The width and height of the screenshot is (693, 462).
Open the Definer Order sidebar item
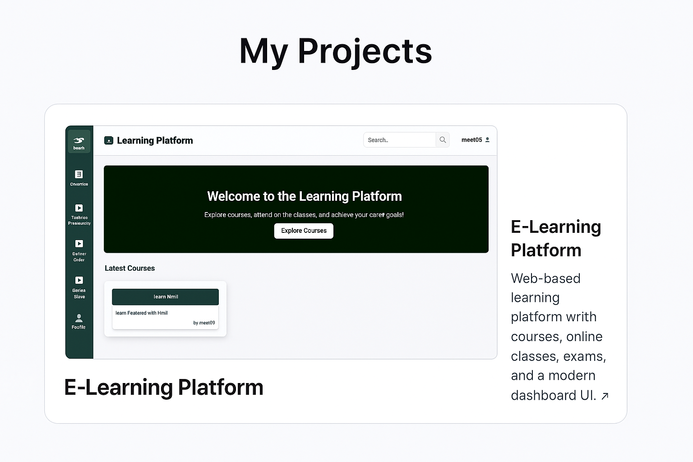[x=79, y=250]
